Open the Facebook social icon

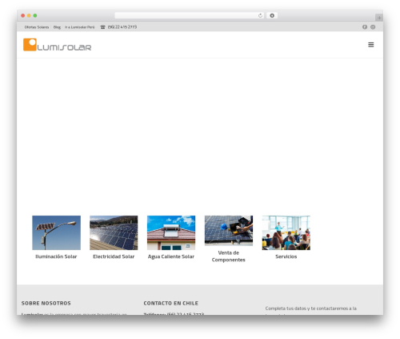[x=365, y=27]
